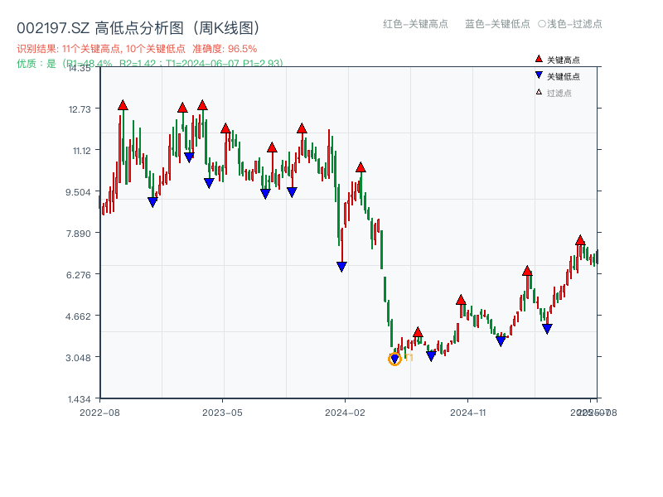The width and height of the screenshot is (663, 497).
Task: Click the red 关键高点 triangle icon in the legend
Action: (x=537, y=58)
